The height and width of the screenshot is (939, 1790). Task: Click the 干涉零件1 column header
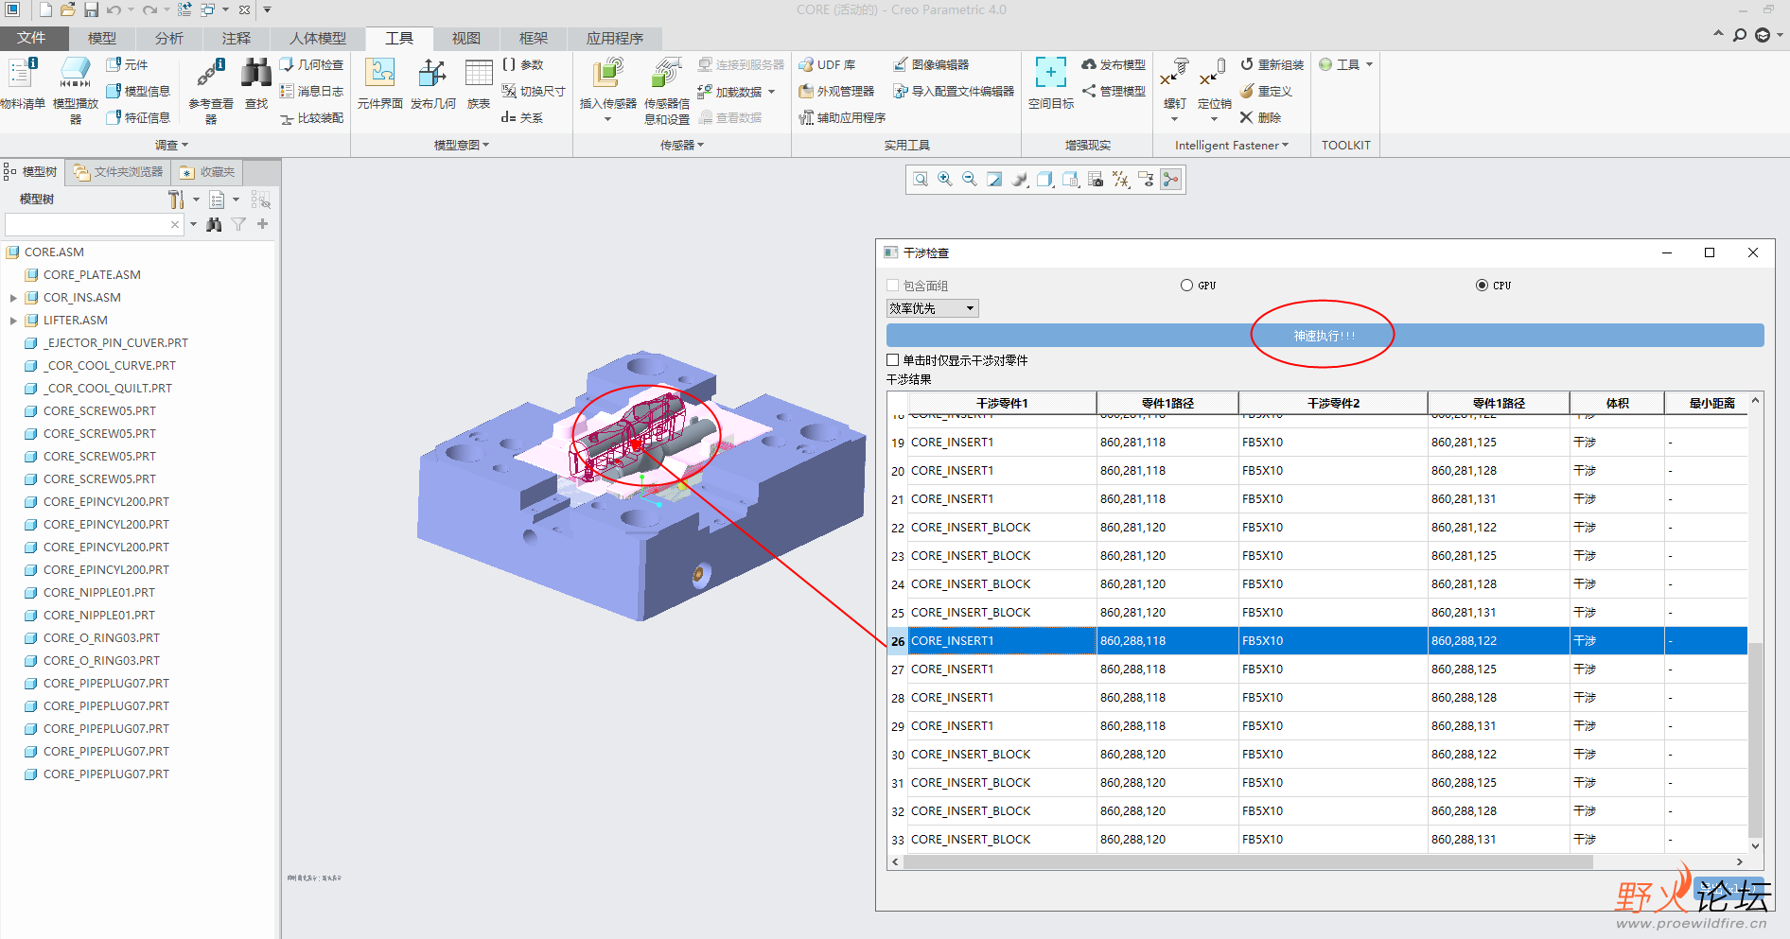click(x=1001, y=403)
